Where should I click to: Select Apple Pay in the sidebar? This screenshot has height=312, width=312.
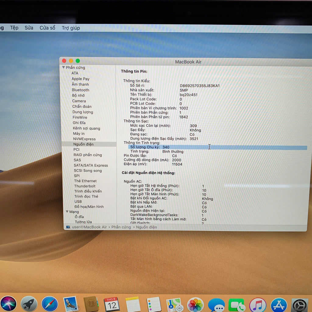(x=80, y=79)
